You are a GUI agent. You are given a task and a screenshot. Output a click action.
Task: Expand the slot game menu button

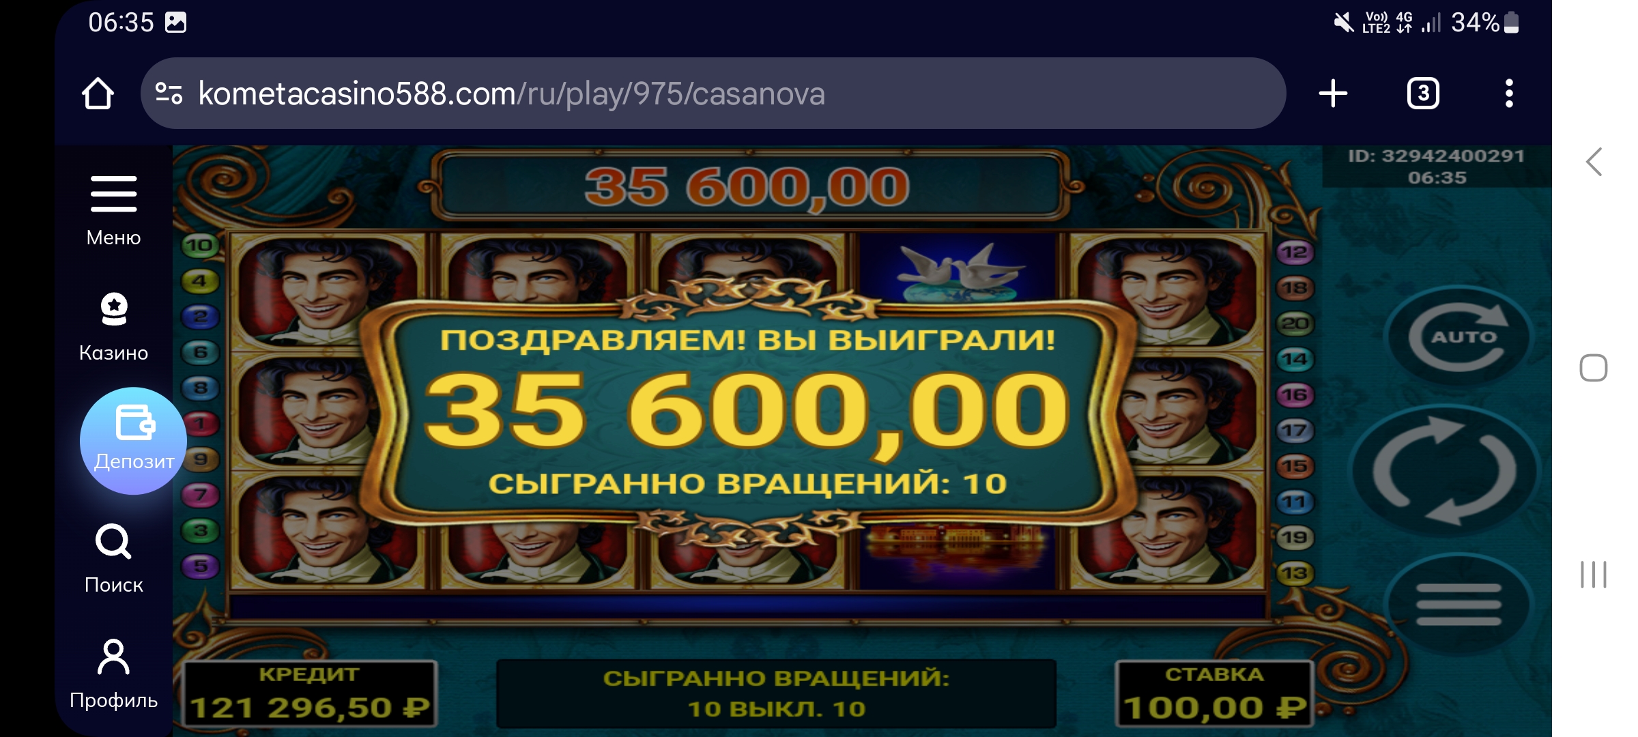coord(1459,605)
